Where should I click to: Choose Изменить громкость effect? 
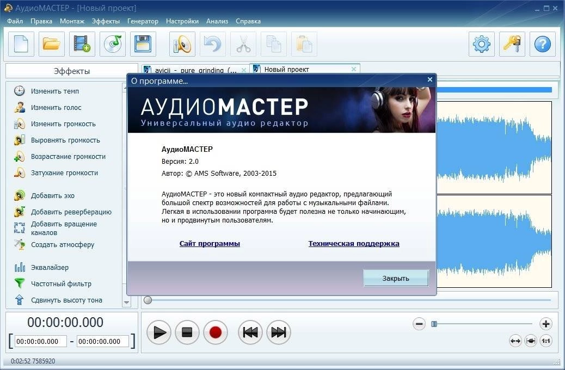tap(55, 124)
